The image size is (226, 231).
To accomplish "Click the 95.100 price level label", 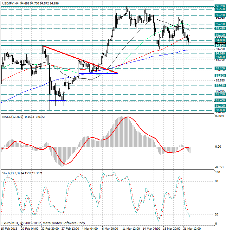I will (220, 35).
